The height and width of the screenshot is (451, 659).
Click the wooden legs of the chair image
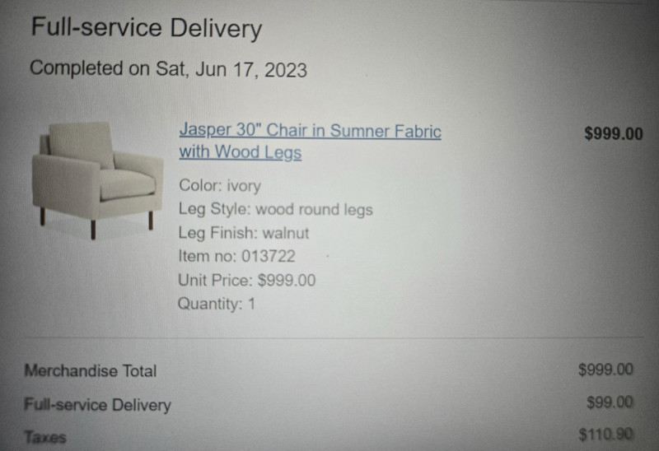pyautogui.click(x=151, y=220)
